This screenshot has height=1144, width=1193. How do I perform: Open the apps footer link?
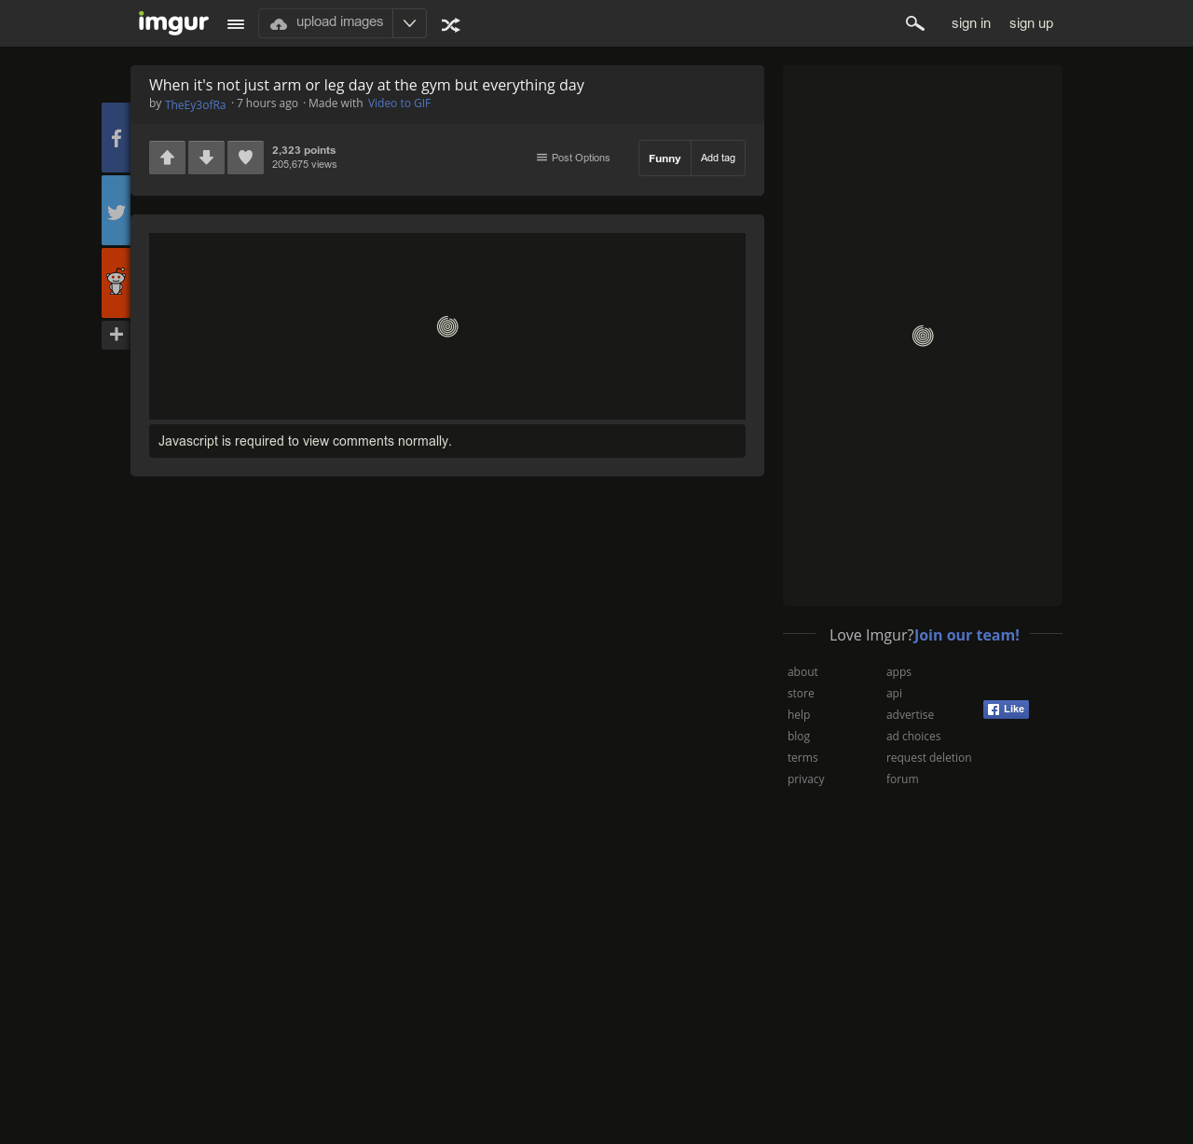coord(898,672)
